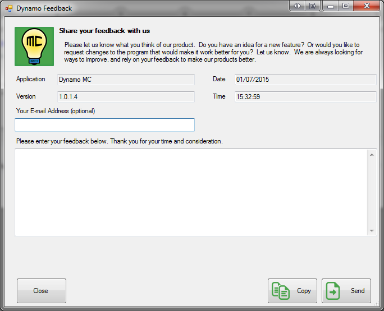Screen dimensions: 384x311
Task: Click the Send button
Action: (346, 291)
